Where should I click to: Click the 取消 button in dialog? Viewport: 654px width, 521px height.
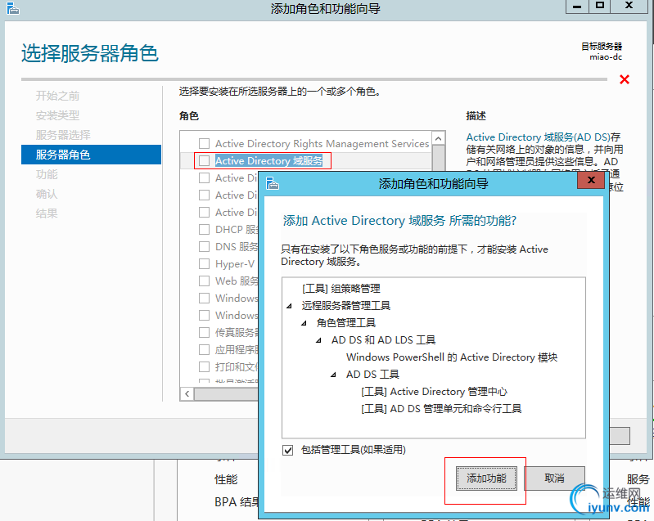(554, 478)
